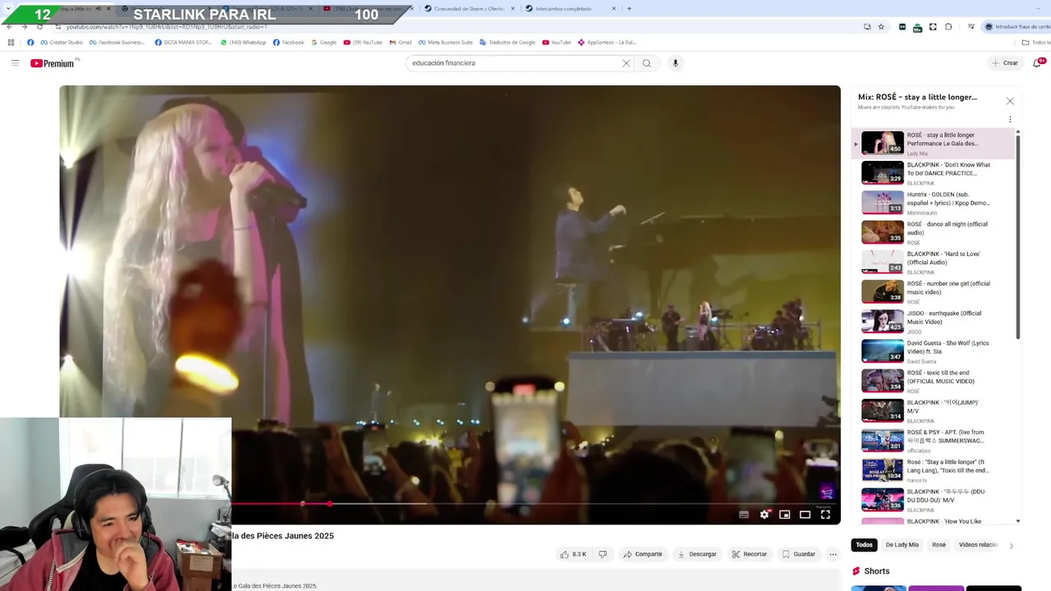Screen dimensions: 1051x591
Task: Select the Todos filter chip
Action: click(865, 545)
